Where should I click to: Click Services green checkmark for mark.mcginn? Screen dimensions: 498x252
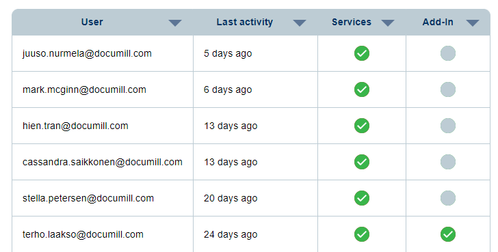362,89
